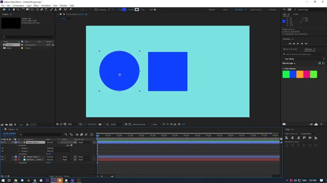The height and width of the screenshot is (183, 327).
Task: Hide the Medium Solid 1 layer
Action: tap(2, 159)
